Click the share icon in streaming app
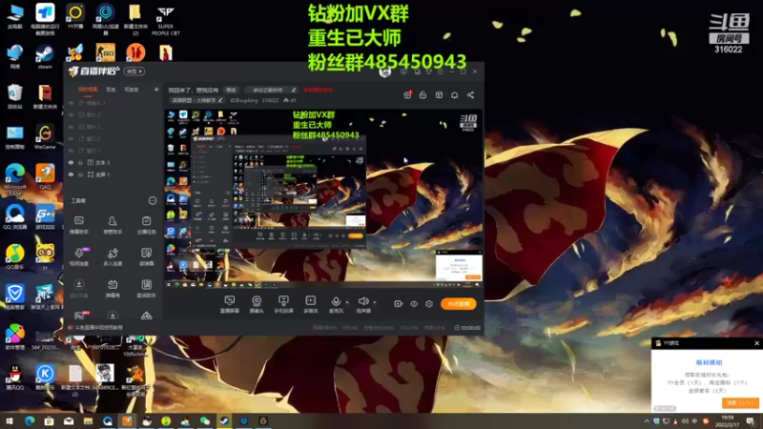The width and height of the screenshot is (763, 429). pos(470,94)
